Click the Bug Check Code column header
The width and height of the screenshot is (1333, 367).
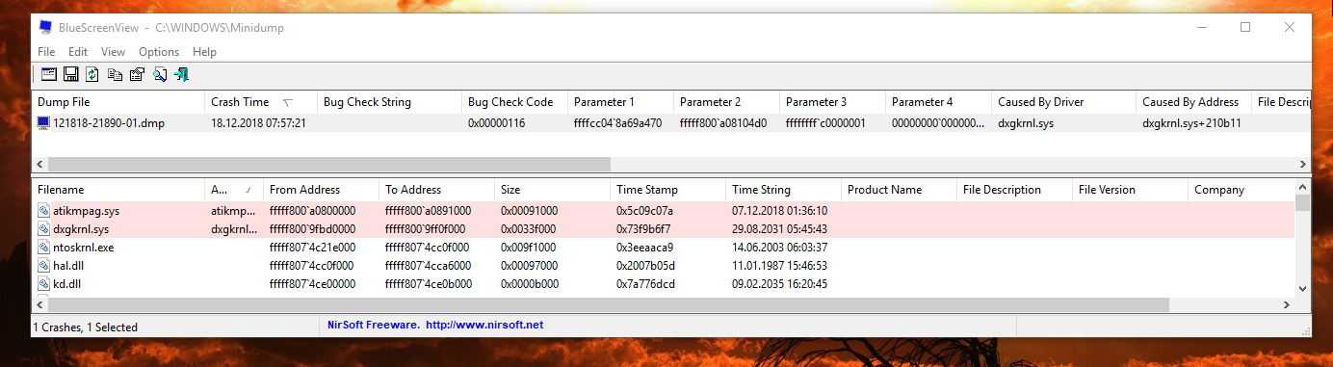tap(515, 102)
